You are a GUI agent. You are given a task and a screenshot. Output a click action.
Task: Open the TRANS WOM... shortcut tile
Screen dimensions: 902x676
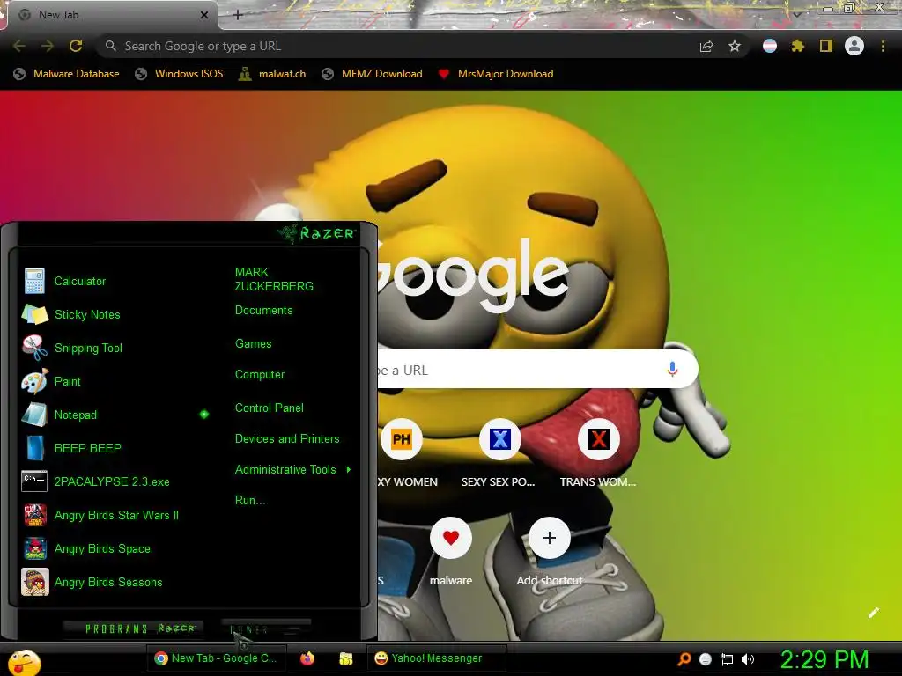[598, 440]
